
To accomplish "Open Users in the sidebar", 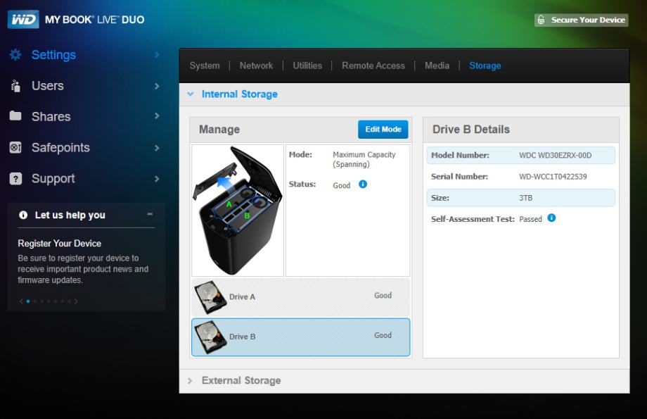I will [47, 85].
